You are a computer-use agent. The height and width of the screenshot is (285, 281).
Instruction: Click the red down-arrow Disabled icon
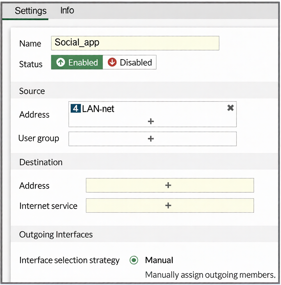pyautogui.click(x=112, y=62)
